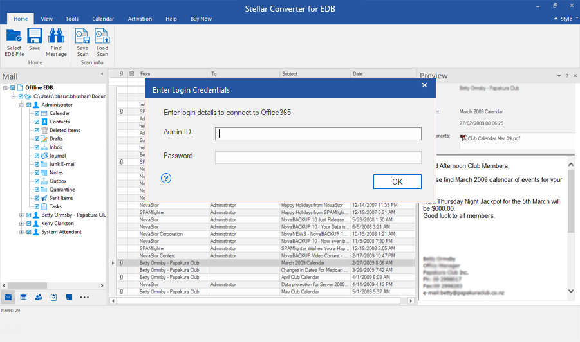Viewport: 580px width, 342px height.
Task: Open the Find Message tool
Action: pos(56,42)
